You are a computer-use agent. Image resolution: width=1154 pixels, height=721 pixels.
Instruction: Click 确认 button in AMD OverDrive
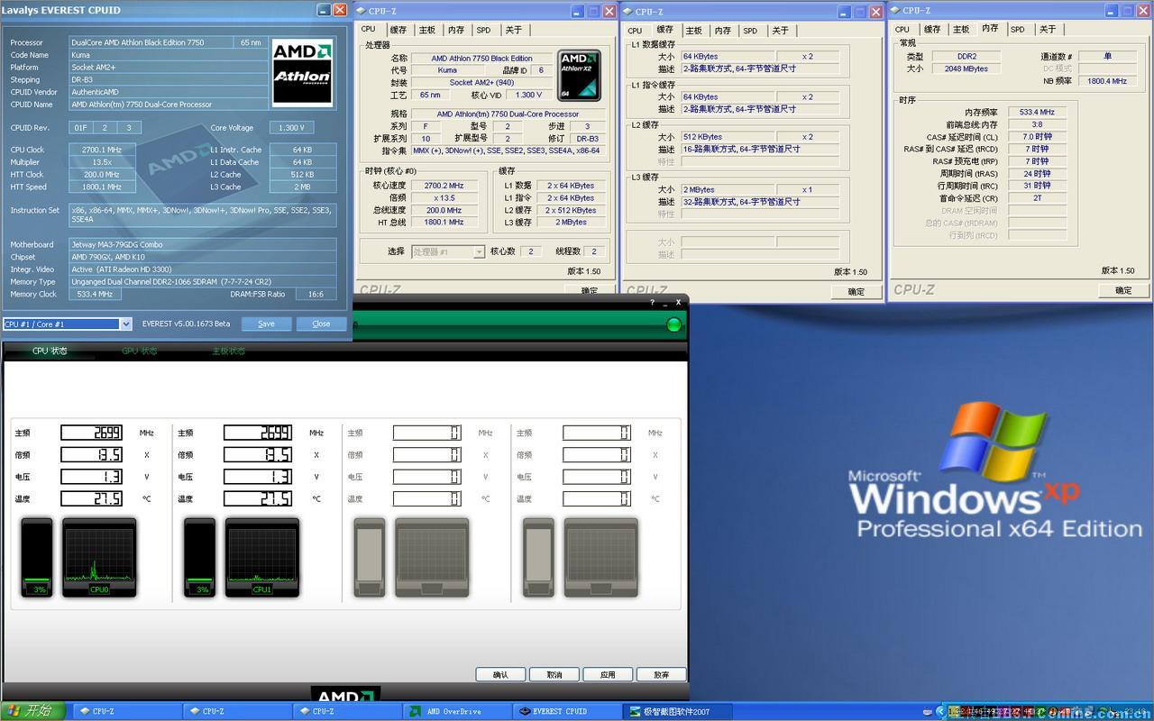(500, 674)
